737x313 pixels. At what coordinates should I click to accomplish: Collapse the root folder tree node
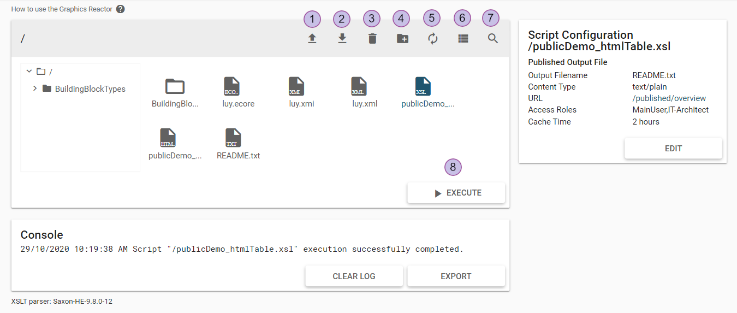coord(29,72)
